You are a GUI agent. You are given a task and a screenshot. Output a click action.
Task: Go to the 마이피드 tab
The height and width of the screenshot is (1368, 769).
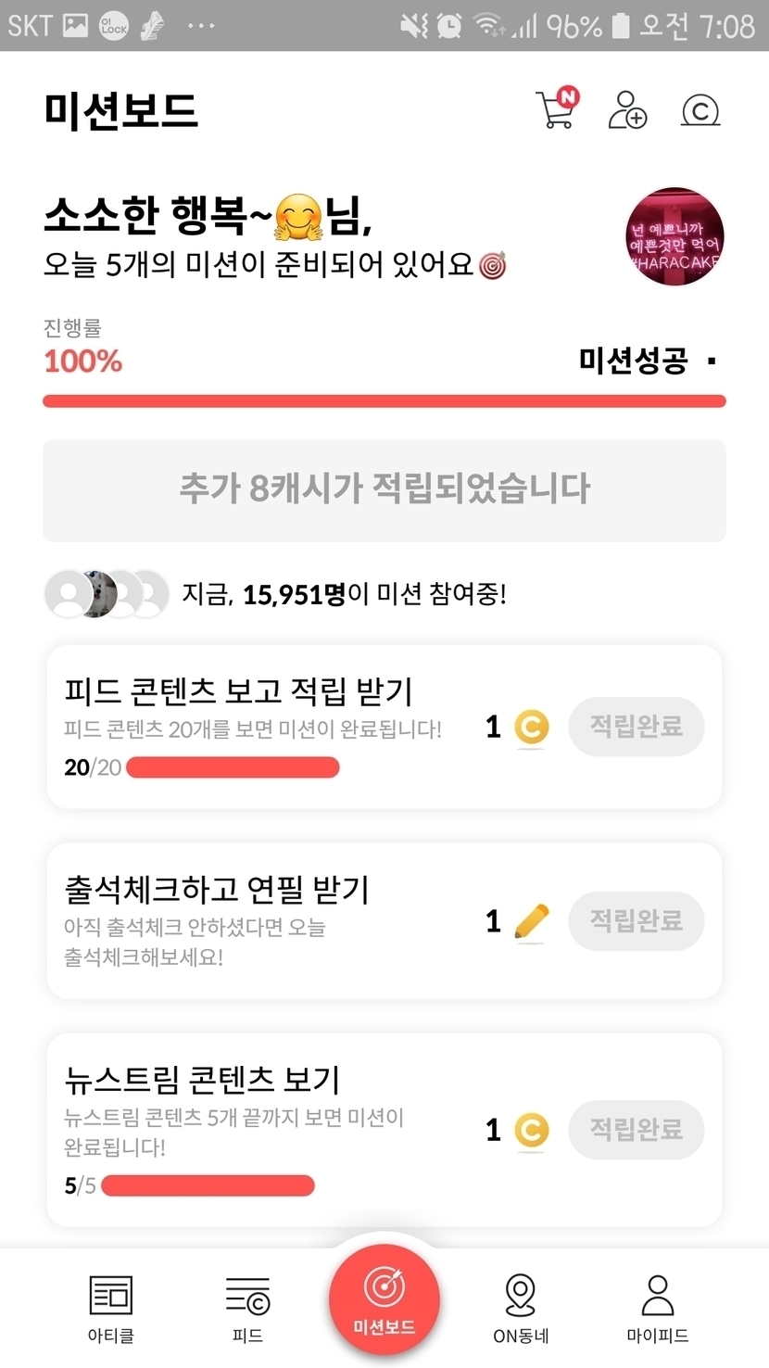[658, 1308]
